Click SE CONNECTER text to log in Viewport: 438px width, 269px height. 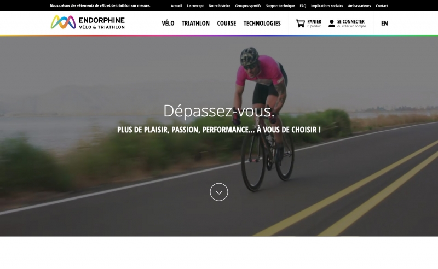coord(350,21)
